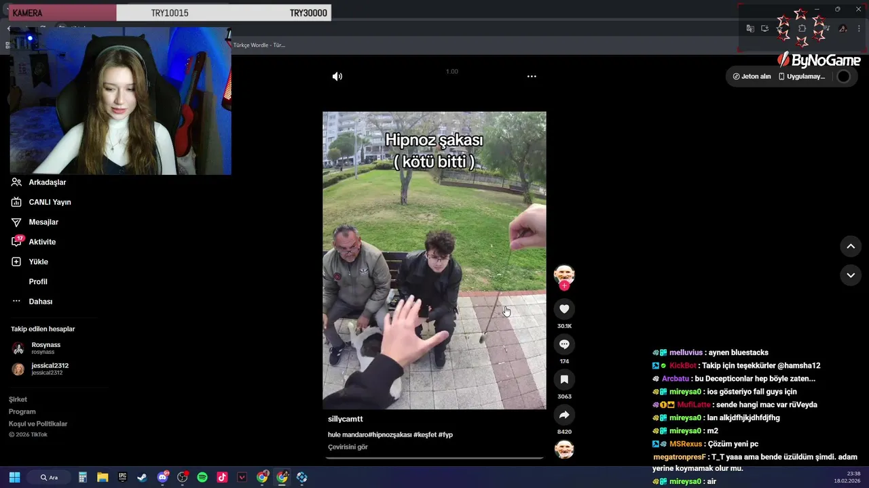Share the video with the arrow icon
This screenshot has height=488, width=869.
[x=564, y=415]
